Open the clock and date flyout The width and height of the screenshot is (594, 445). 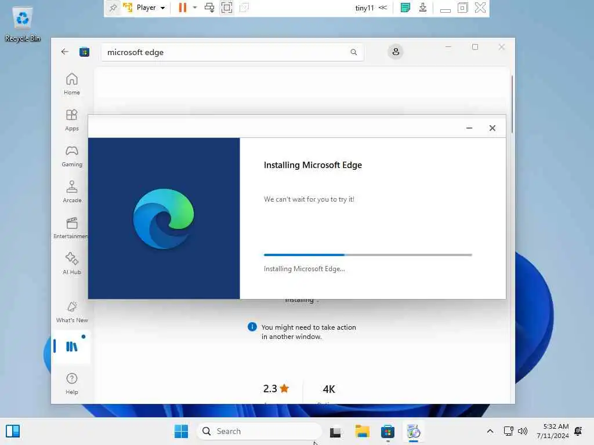click(x=553, y=431)
